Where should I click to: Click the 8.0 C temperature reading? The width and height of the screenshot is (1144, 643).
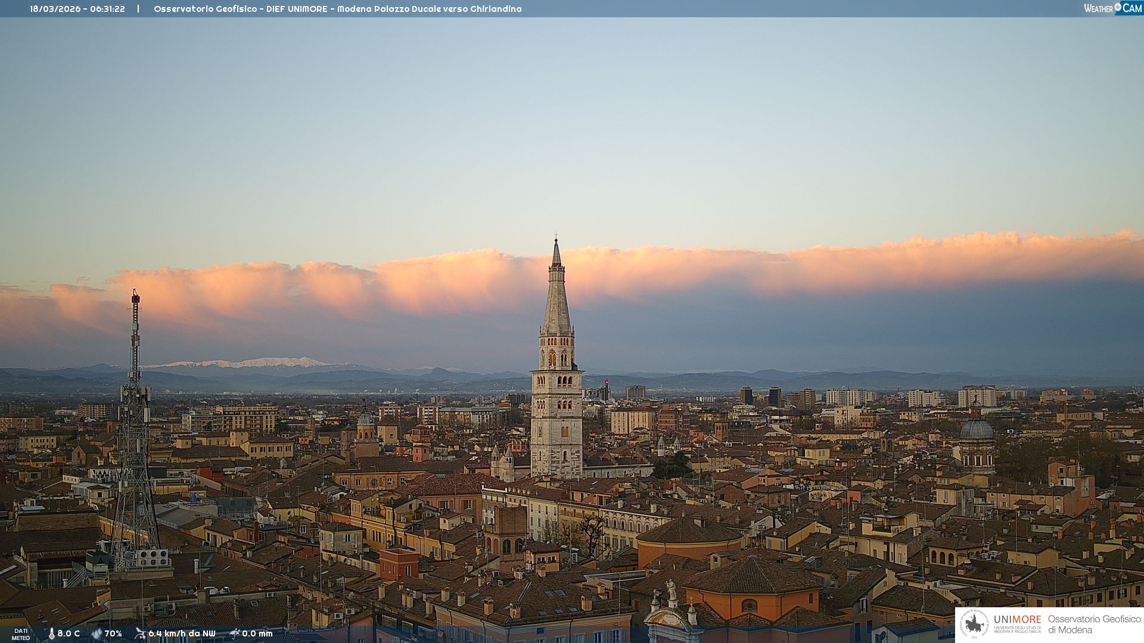[x=69, y=633]
